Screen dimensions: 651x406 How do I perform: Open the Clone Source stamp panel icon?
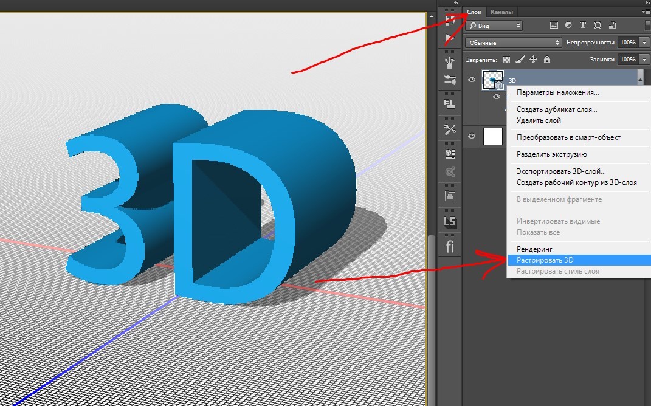pyautogui.click(x=450, y=104)
